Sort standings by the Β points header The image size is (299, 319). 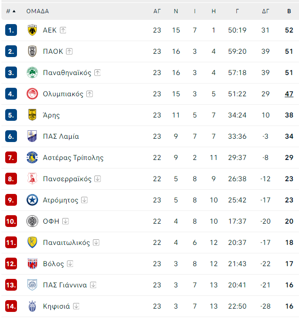coord(289,11)
